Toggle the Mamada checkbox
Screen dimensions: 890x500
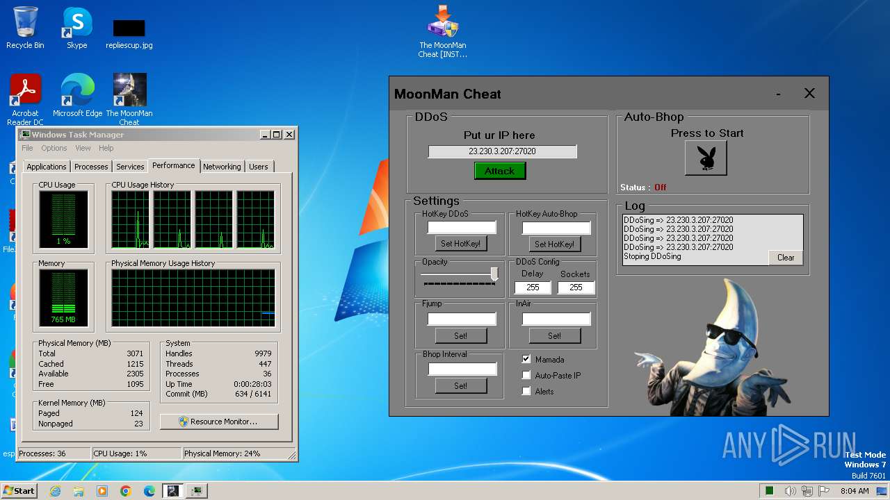526,360
